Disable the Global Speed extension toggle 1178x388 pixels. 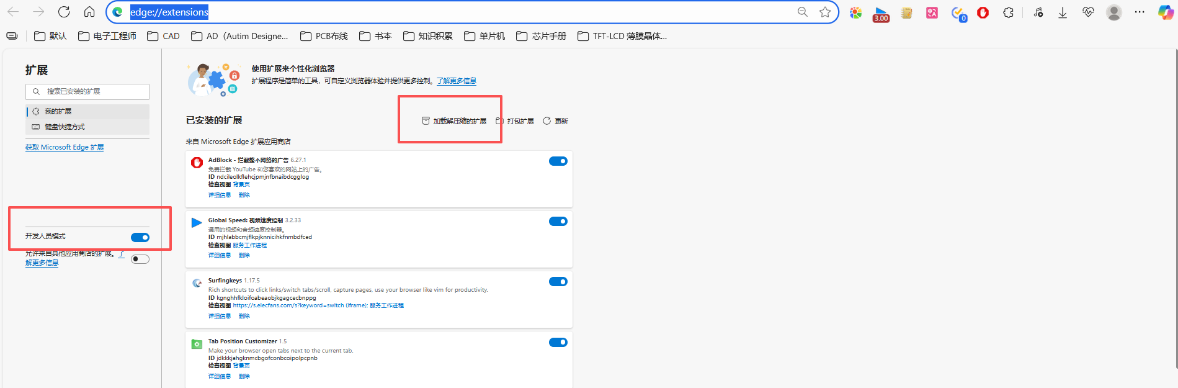[x=558, y=222]
